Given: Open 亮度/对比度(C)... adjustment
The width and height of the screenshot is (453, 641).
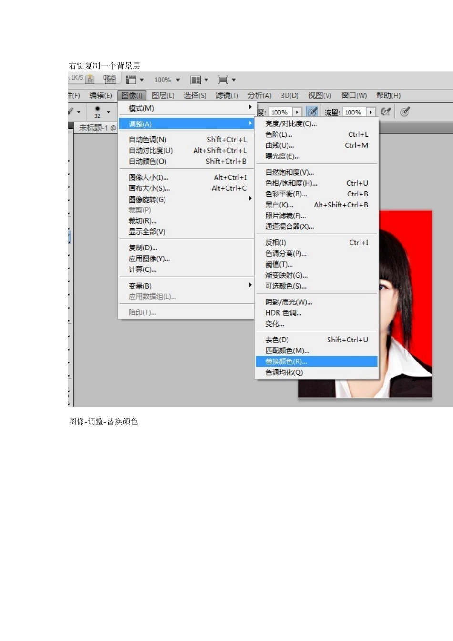Looking at the screenshot, I should [x=317, y=124].
